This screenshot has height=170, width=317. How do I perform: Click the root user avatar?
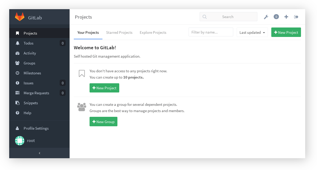[20, 141]
